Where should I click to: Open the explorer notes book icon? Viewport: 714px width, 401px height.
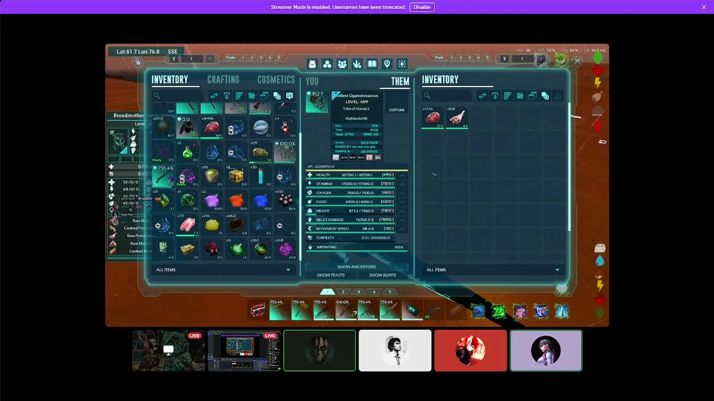tap(372, 64)
